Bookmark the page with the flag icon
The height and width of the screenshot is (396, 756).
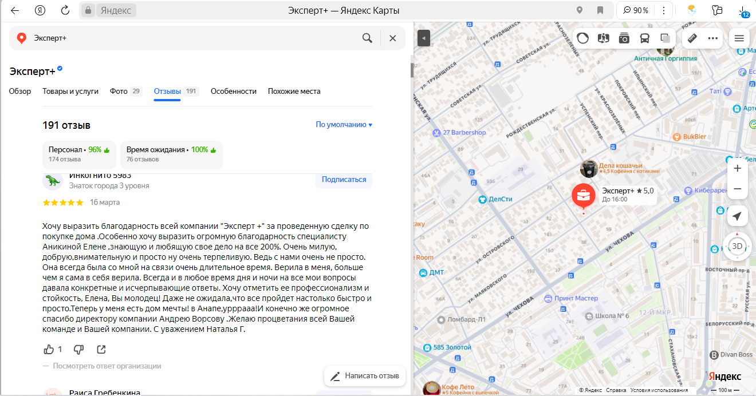pos(600,10)
